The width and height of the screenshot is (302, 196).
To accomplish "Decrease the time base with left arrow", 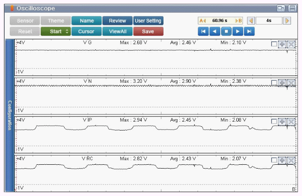I will tap(251, 21).
